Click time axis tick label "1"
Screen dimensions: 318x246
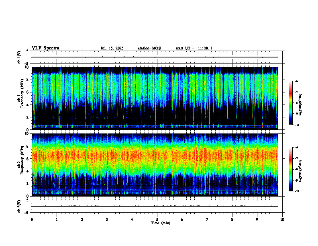coord(57,219)
